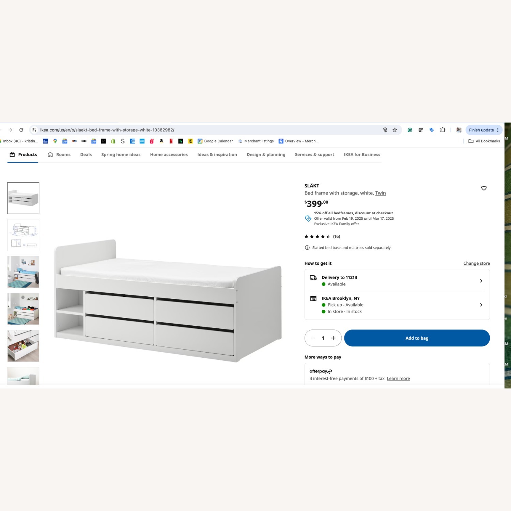The height and width of the screenshot is (511, 511).
Task: Select the Deals tab
Action: [x=86, y=154]
